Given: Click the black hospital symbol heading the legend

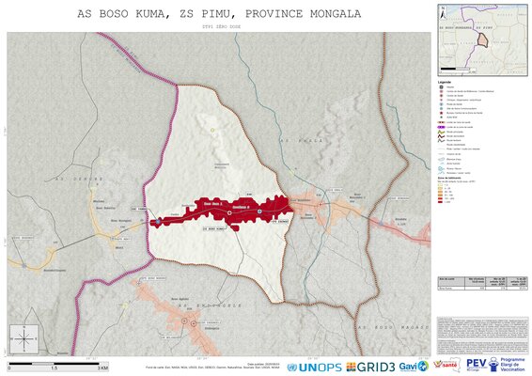Looking at the screenshot, I should (442, 87).
